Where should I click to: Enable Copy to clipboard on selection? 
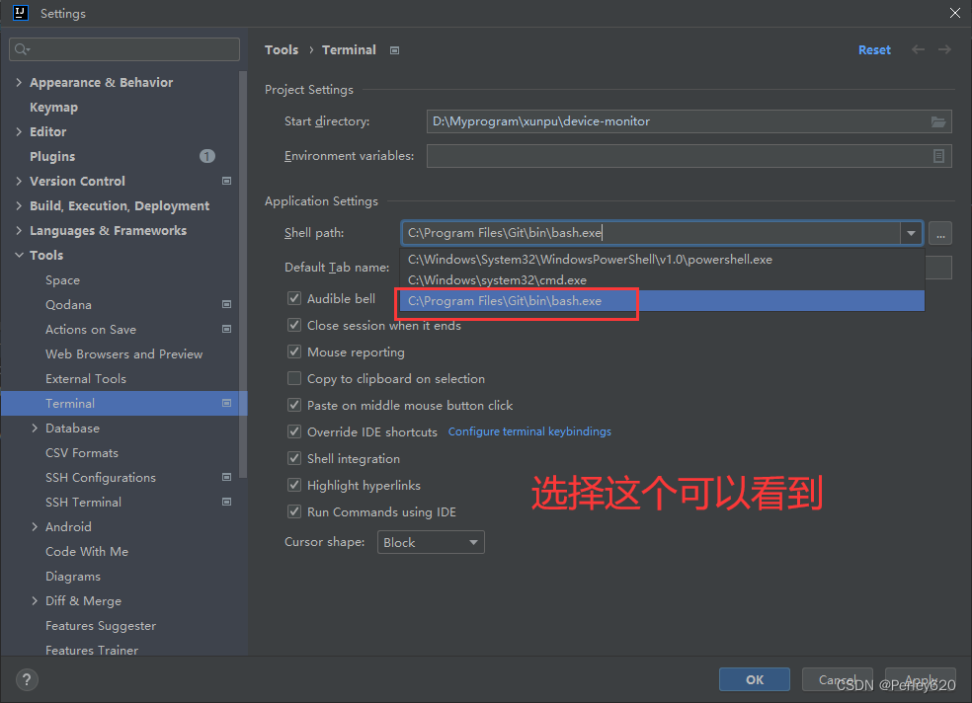click(x=294, y=378)
